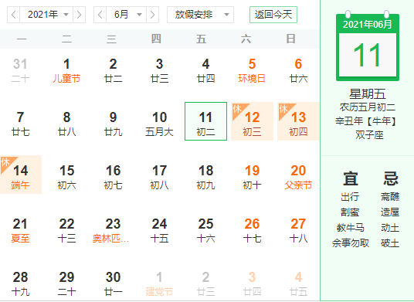Select June 12 holiday date marked 休

(x=252, y=121)
